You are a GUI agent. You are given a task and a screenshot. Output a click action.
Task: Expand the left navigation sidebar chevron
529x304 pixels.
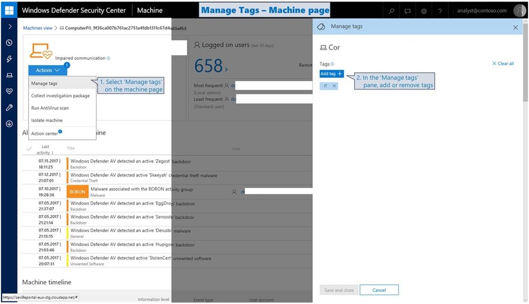10,26
